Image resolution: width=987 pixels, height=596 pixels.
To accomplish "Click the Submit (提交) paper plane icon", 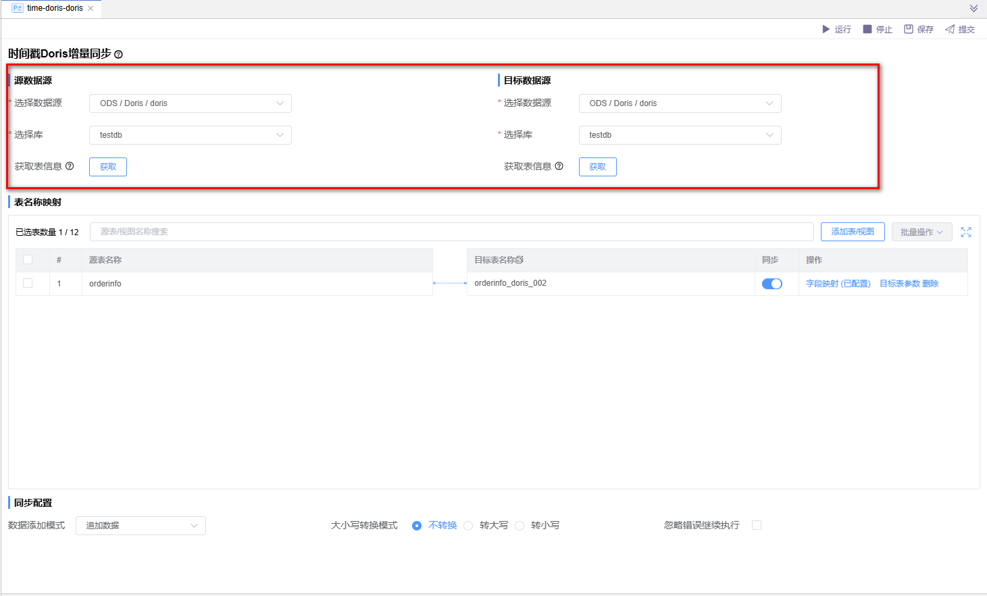I will point(950,29).
